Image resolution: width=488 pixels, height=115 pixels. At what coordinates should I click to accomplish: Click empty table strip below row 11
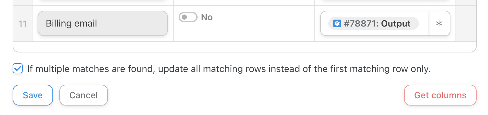coord(244,46)
